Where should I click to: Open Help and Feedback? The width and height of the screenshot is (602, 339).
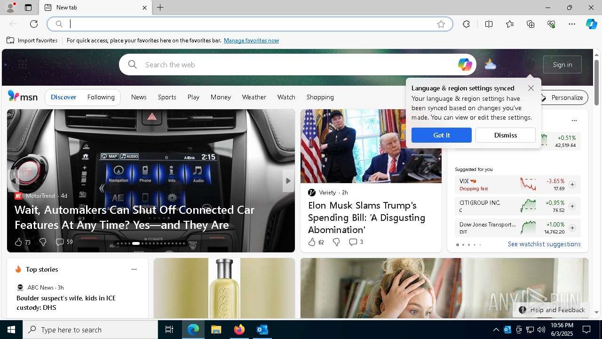tap(552, 310)
